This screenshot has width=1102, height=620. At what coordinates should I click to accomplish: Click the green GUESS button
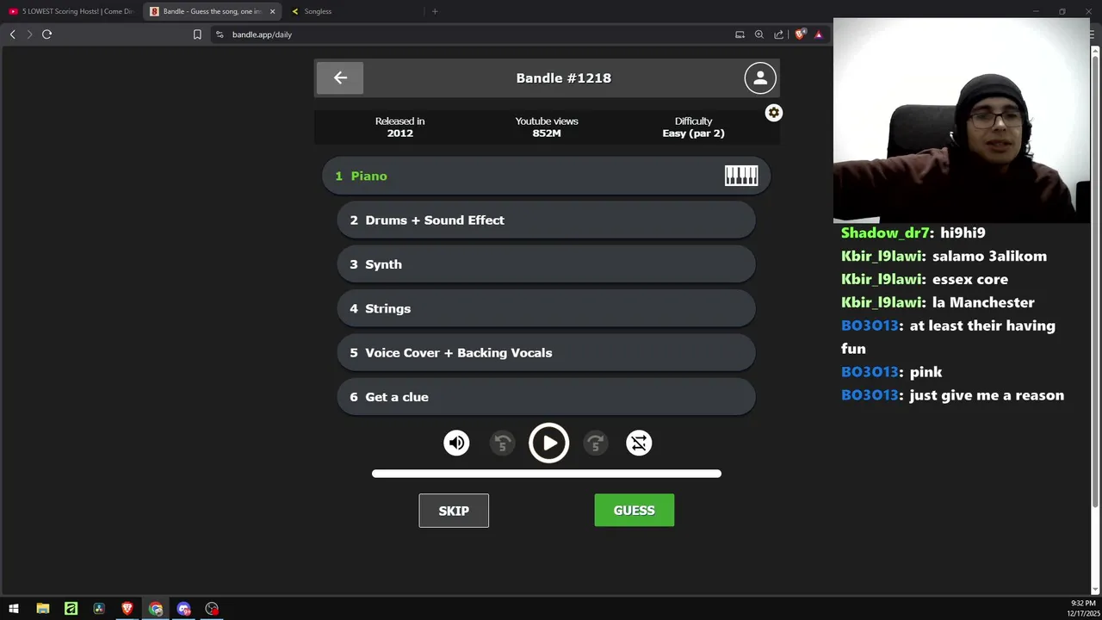tap(635, 511)
